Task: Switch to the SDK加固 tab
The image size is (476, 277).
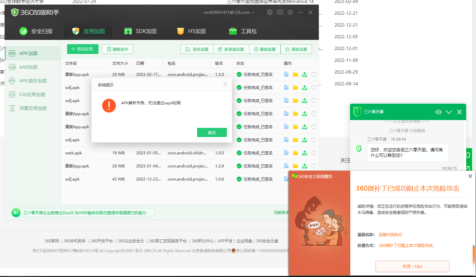Action: (x=140, y=31)
